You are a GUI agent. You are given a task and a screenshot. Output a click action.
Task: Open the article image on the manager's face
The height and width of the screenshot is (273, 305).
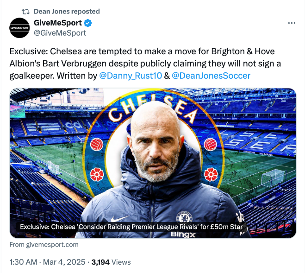[159, 144]
